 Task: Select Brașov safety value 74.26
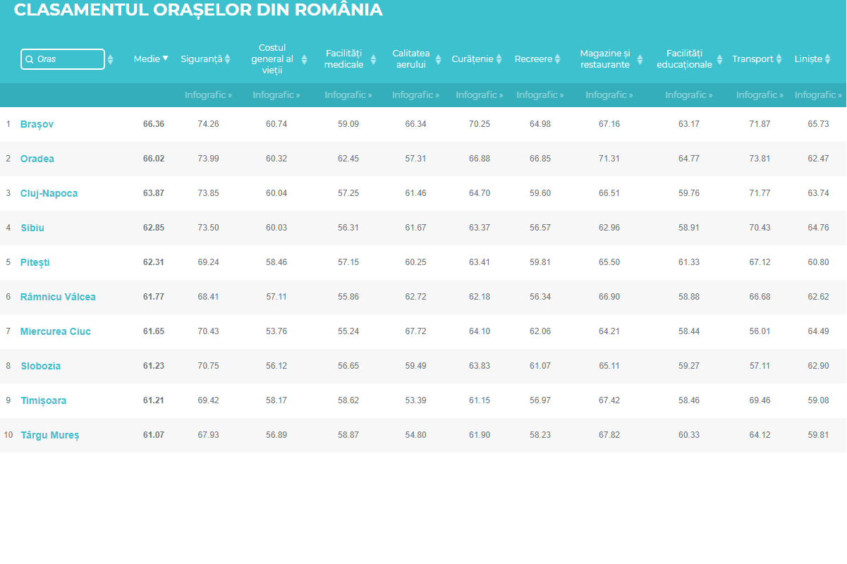(208, 124)
